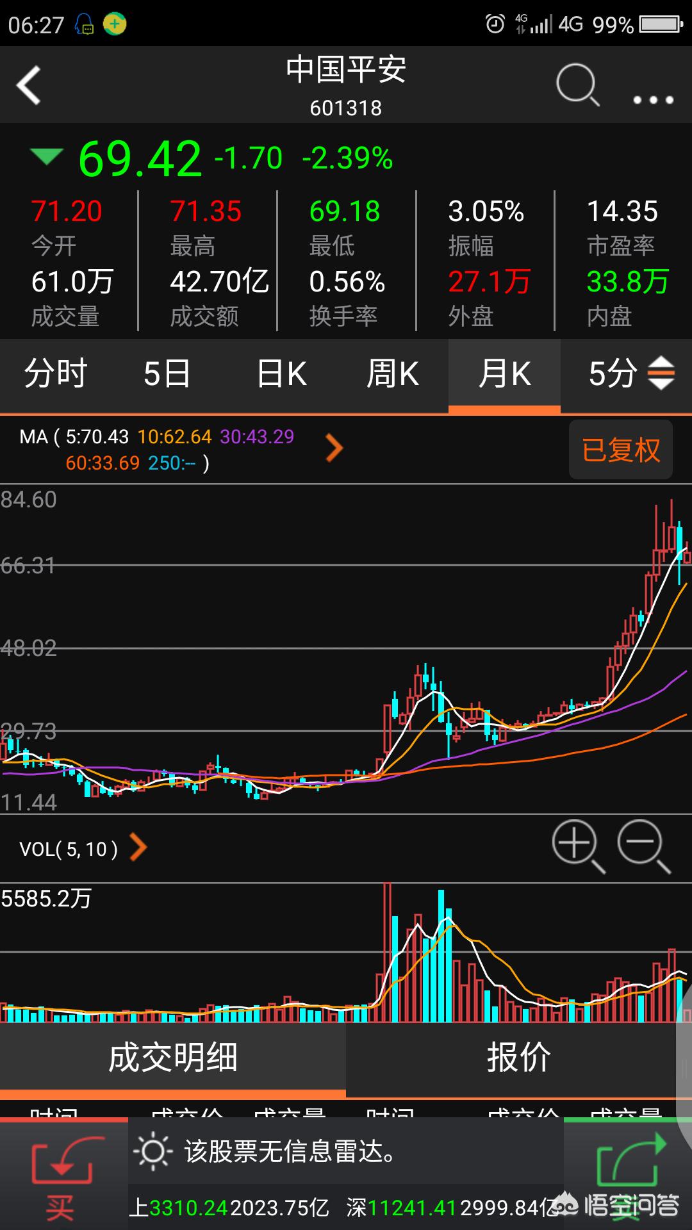Tap the 最高 value 71.35

(206, 211)
